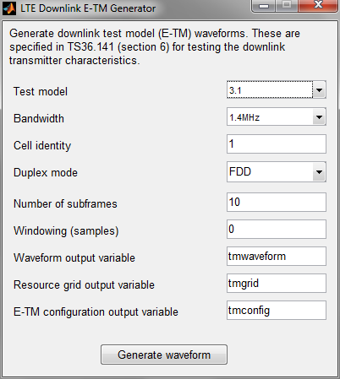The height and width of the screenshot is (379, 340).
Task: Click the 'Waveform output variable' label
Action: point(74,257)
